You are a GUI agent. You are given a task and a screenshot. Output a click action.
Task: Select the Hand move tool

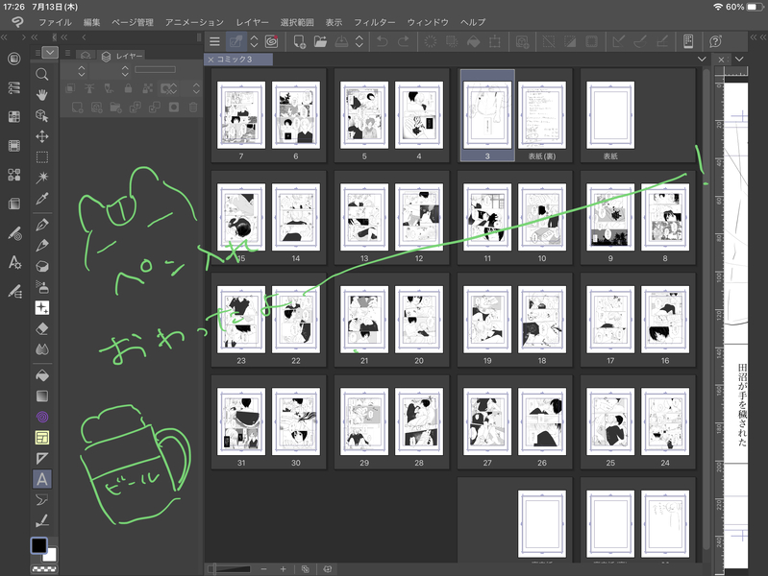[42, 94]
